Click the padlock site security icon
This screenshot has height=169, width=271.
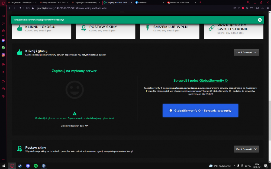tap(33, 8)
